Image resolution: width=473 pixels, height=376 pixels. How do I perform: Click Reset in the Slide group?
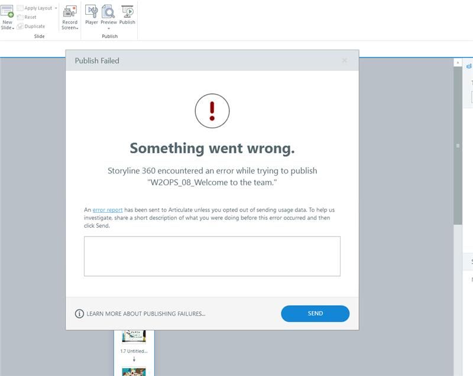pos(27,17)
